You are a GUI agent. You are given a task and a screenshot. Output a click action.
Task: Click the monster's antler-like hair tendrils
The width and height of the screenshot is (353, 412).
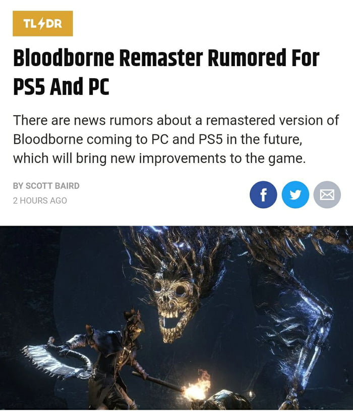point(179,252)
